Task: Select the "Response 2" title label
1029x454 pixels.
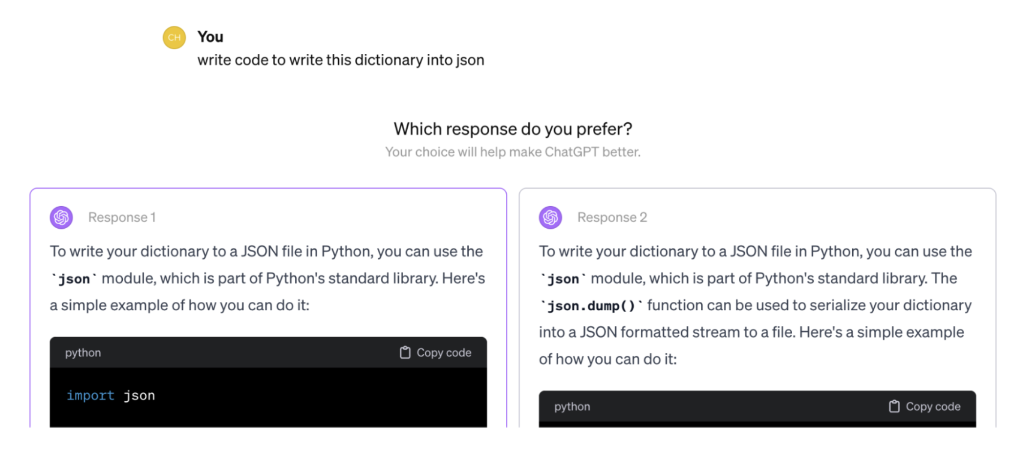Action: (x=612, y=217)
